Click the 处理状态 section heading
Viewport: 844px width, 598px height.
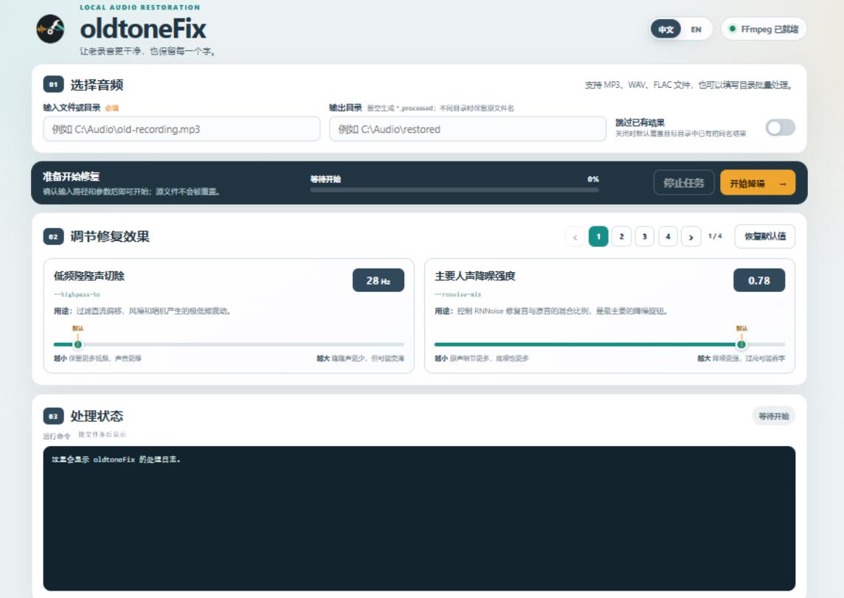(97, 416)
